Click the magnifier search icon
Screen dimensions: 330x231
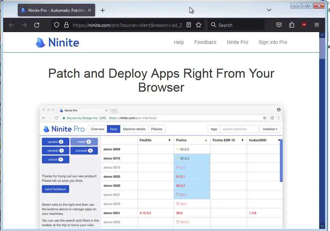[x=213, y=25]
